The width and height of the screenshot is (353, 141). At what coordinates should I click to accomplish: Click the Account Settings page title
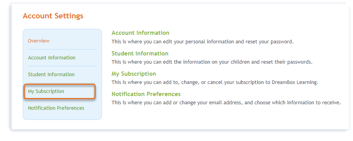tap(53, 16)
